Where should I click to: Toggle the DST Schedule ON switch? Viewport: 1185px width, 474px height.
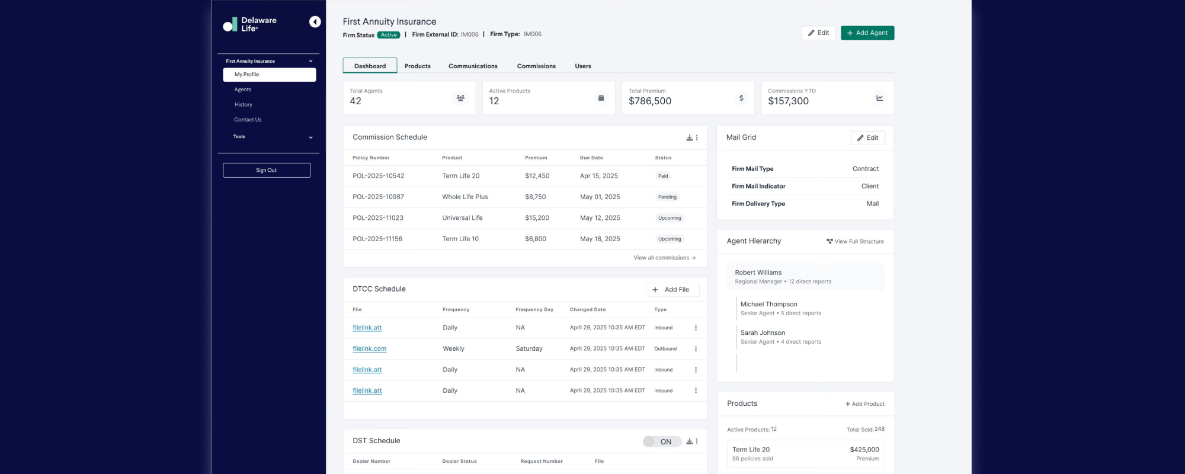tap(662, 441)
